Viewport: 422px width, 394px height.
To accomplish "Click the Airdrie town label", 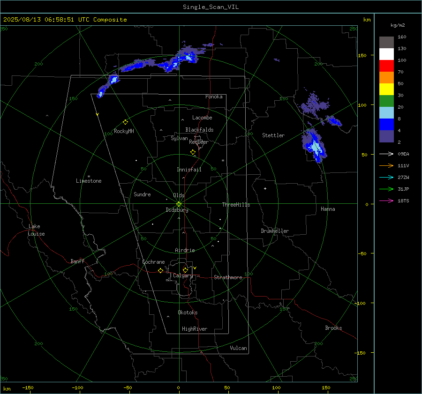I will tap(185, 250).
